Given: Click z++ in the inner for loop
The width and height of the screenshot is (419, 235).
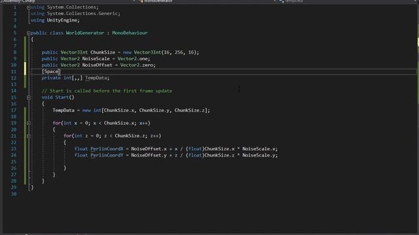Looking at the screenshot, I should (x=155, y=136).
